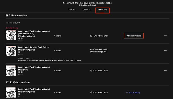Screen dimensions: 173x99
Task: Open album title above artist Miles Davis
Action: (x=34, y=67)
